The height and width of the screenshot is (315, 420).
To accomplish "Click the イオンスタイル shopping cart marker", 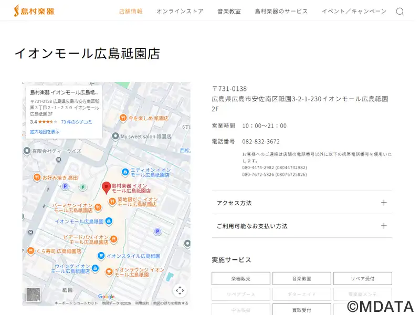I will (100, 256).
